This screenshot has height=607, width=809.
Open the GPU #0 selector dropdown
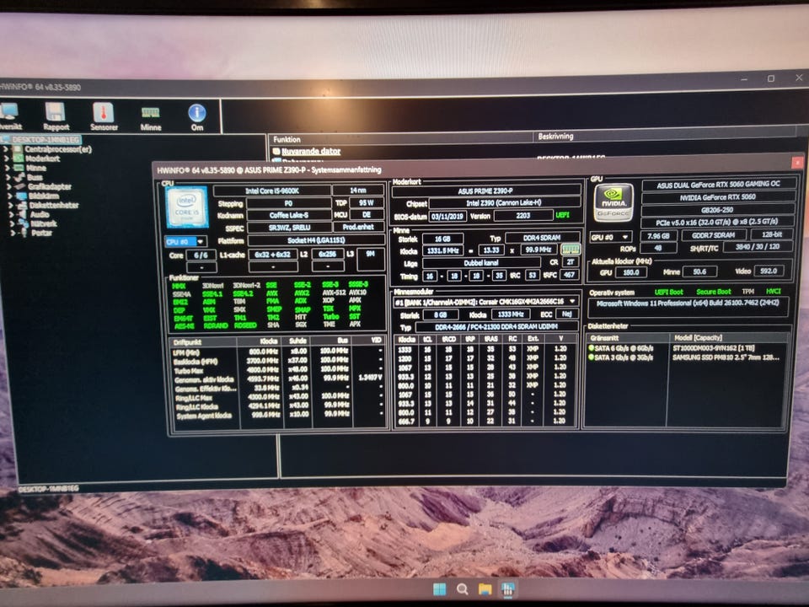610,237
